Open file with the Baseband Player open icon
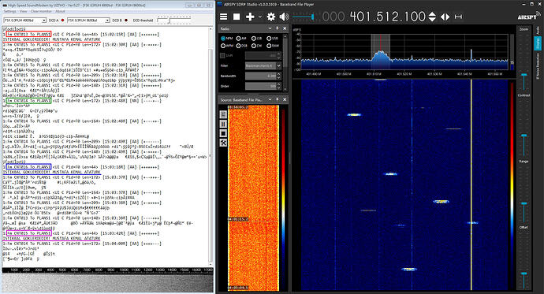The image size is (544, 294). coord(223,114)
